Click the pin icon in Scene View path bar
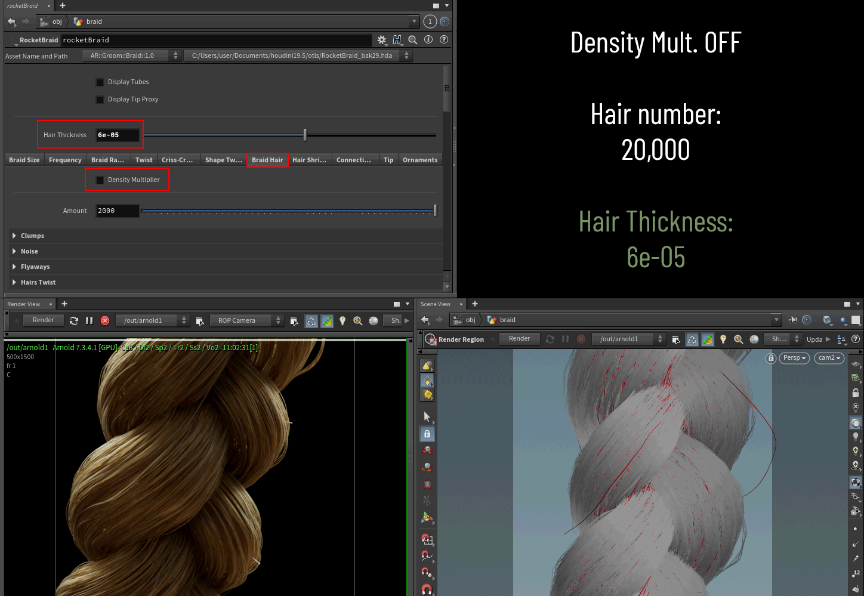This screenshot has width=864, height=596. 792,320
